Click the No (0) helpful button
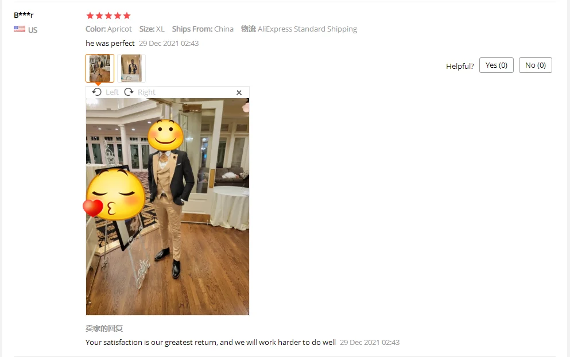570x357 pixels. (536, 65)
